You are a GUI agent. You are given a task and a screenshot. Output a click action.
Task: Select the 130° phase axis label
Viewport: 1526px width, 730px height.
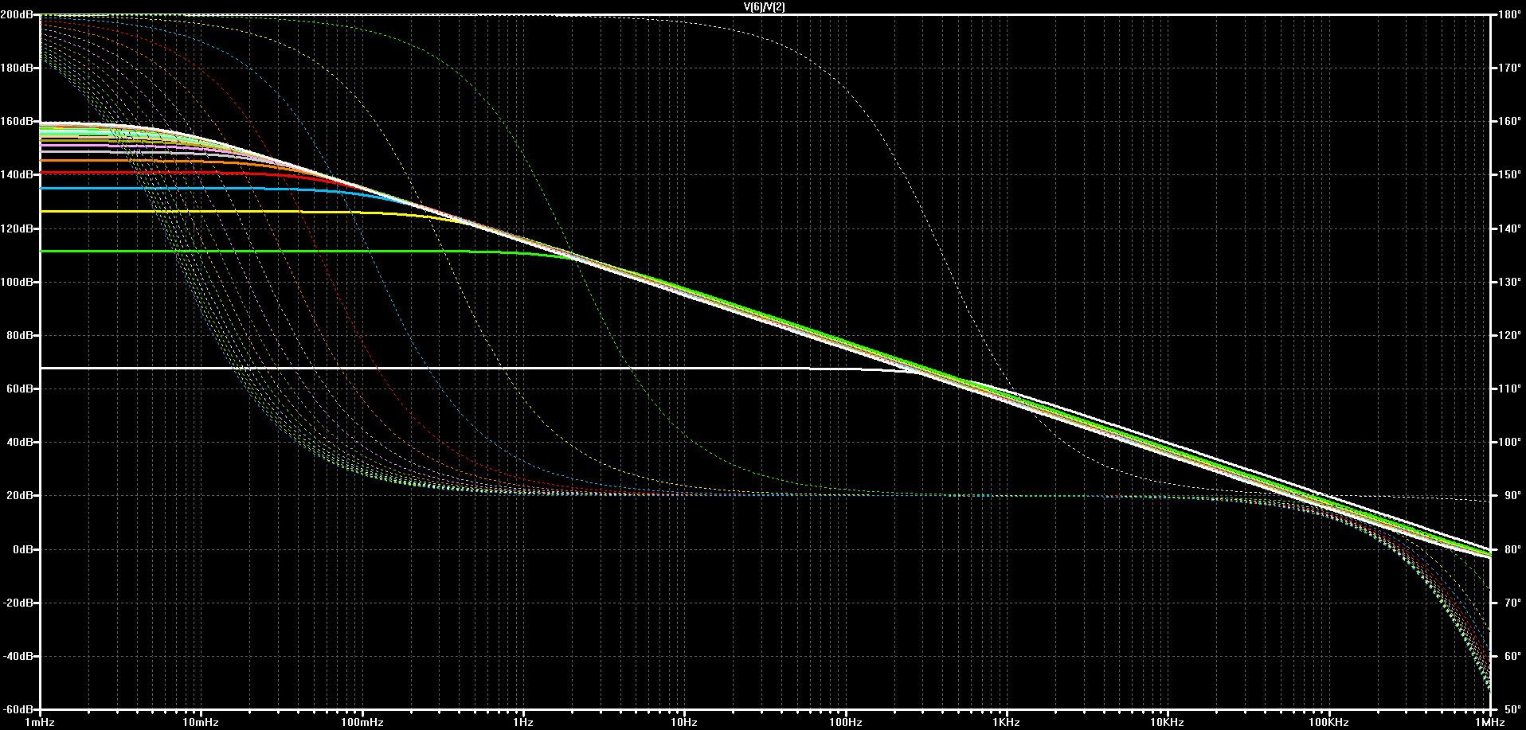coord(1509,282)
